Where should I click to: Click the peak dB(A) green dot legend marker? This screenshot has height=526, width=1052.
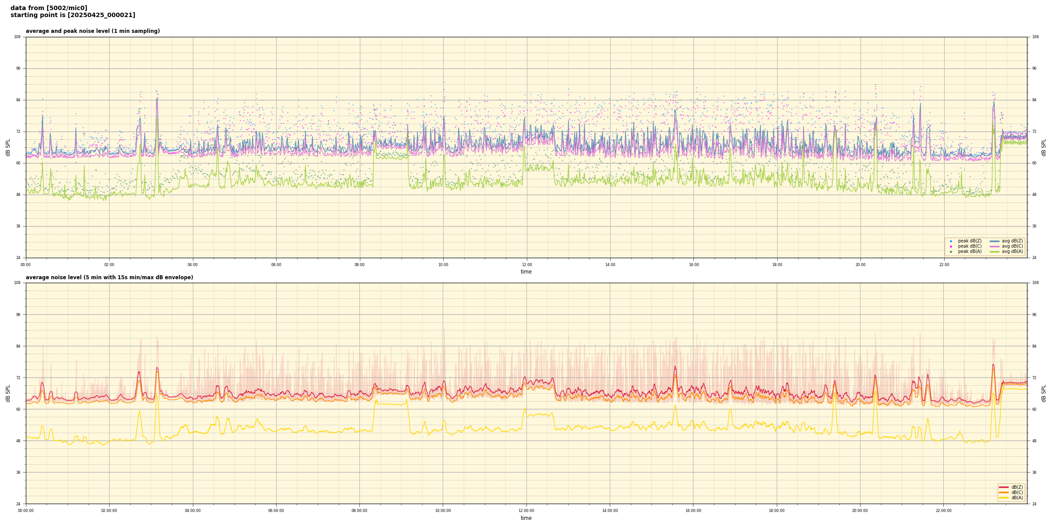[x=951, y=252]
